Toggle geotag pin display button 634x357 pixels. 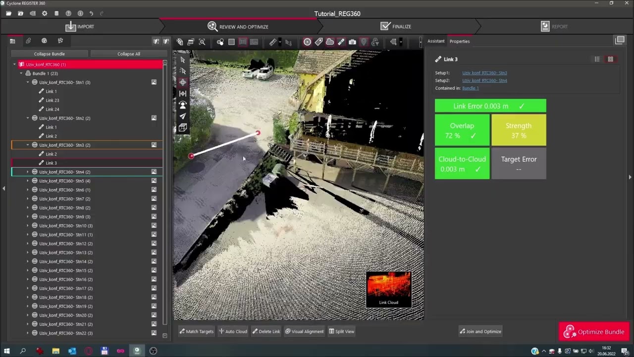pos(364,42)
